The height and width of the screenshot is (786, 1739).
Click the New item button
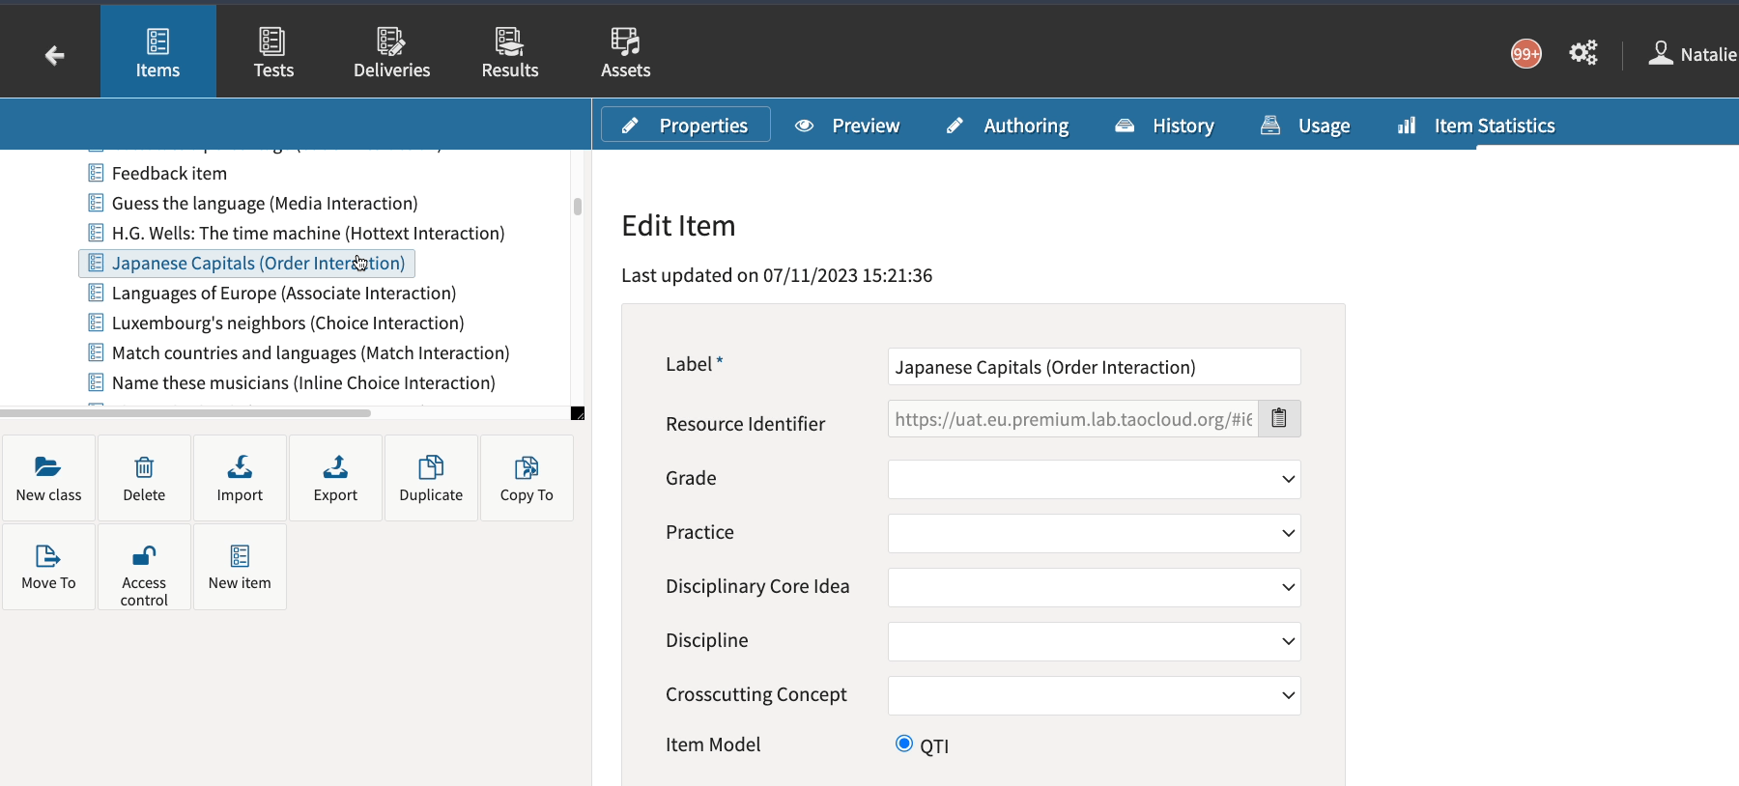tap(240, 567)
